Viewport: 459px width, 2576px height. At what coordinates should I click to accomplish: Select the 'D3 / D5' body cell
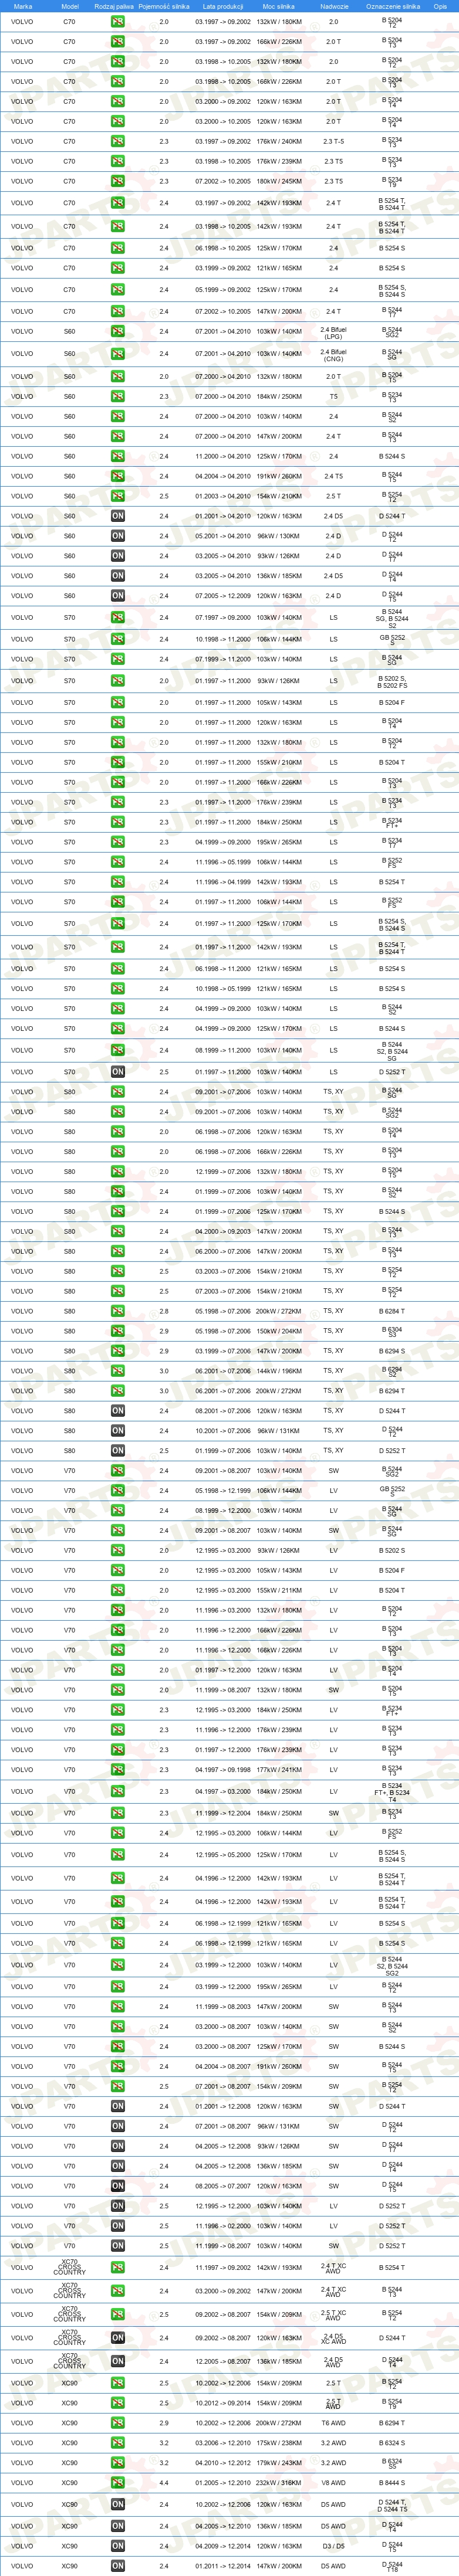(333, 2546)
